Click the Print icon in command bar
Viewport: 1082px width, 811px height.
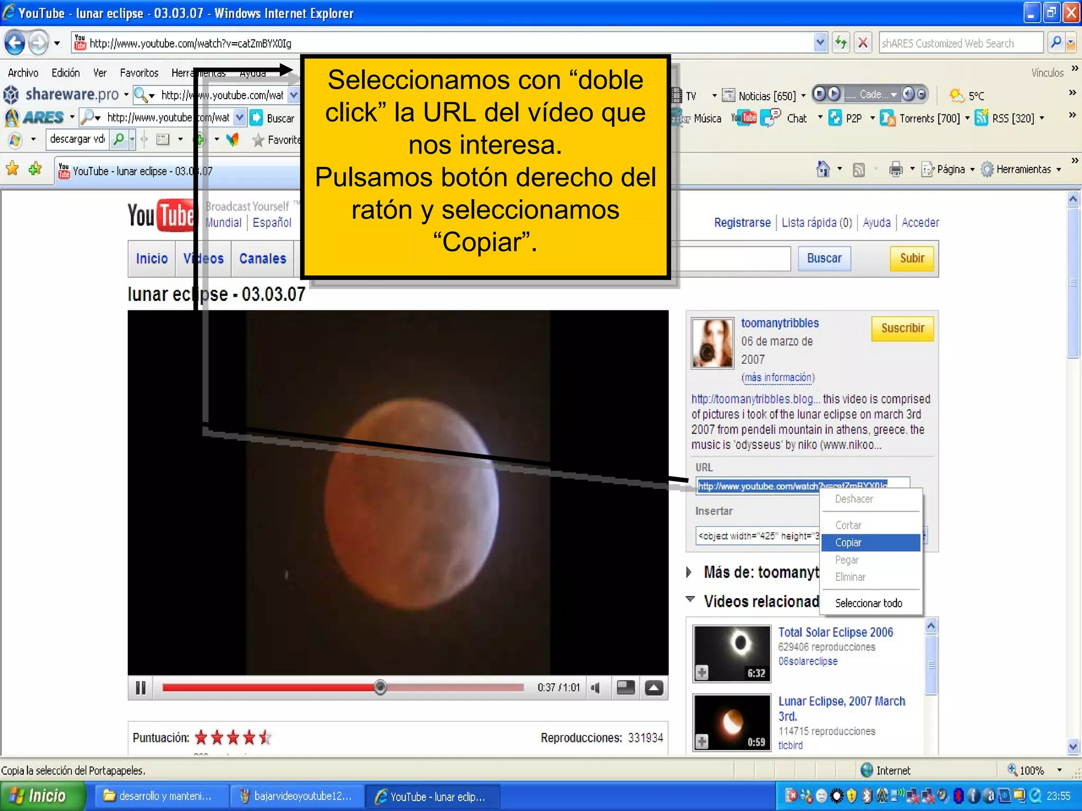[896, 169]
